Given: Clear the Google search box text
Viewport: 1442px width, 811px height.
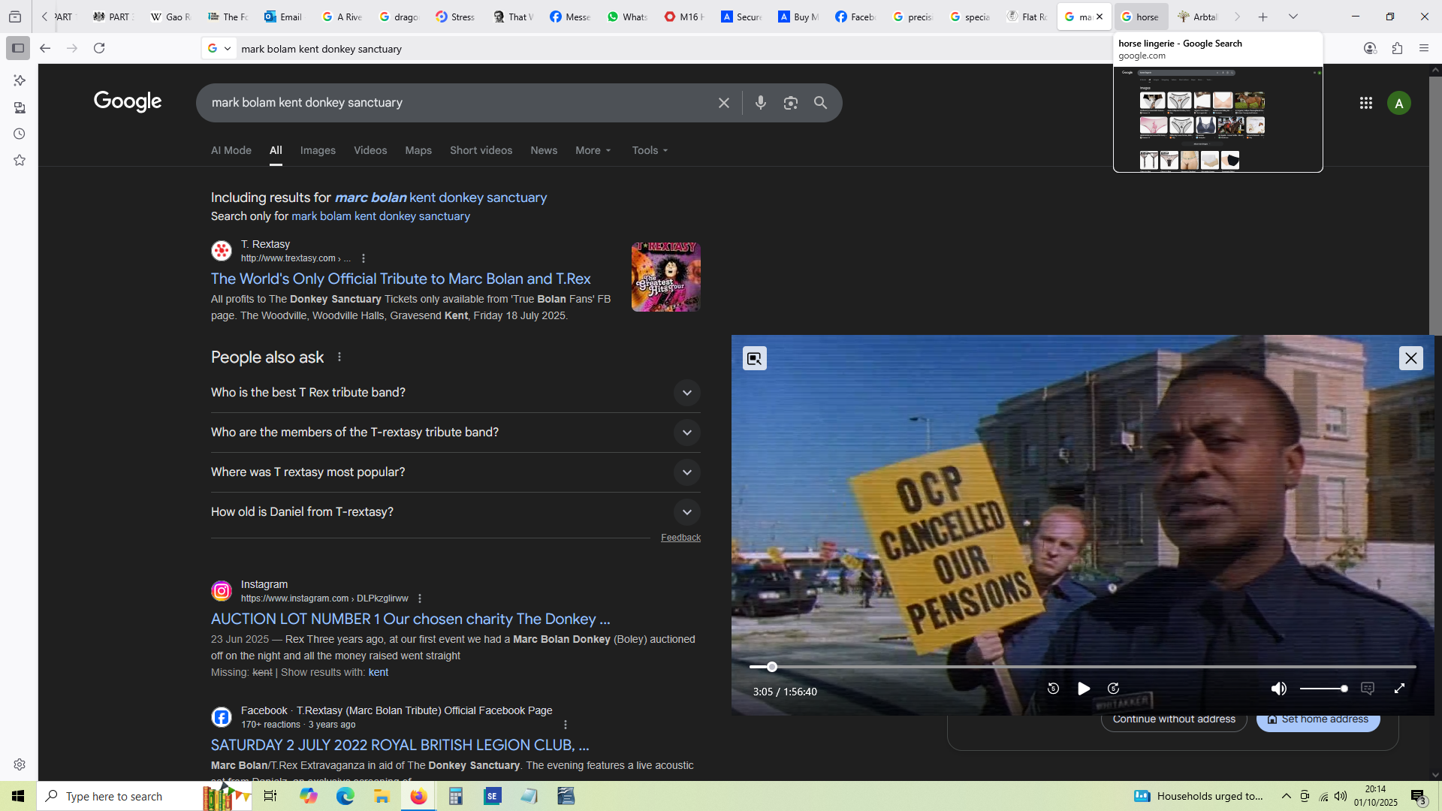Looking at the screenshot, I should pos(723,103).
